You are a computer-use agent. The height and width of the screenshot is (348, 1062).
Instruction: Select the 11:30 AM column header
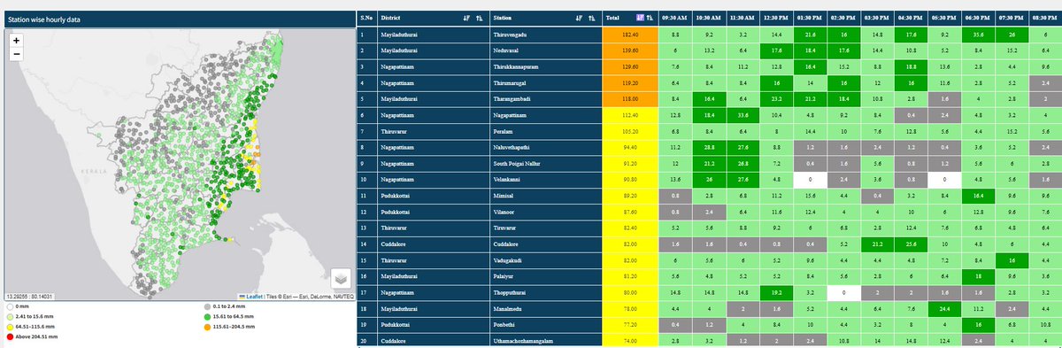coord(743,18)
